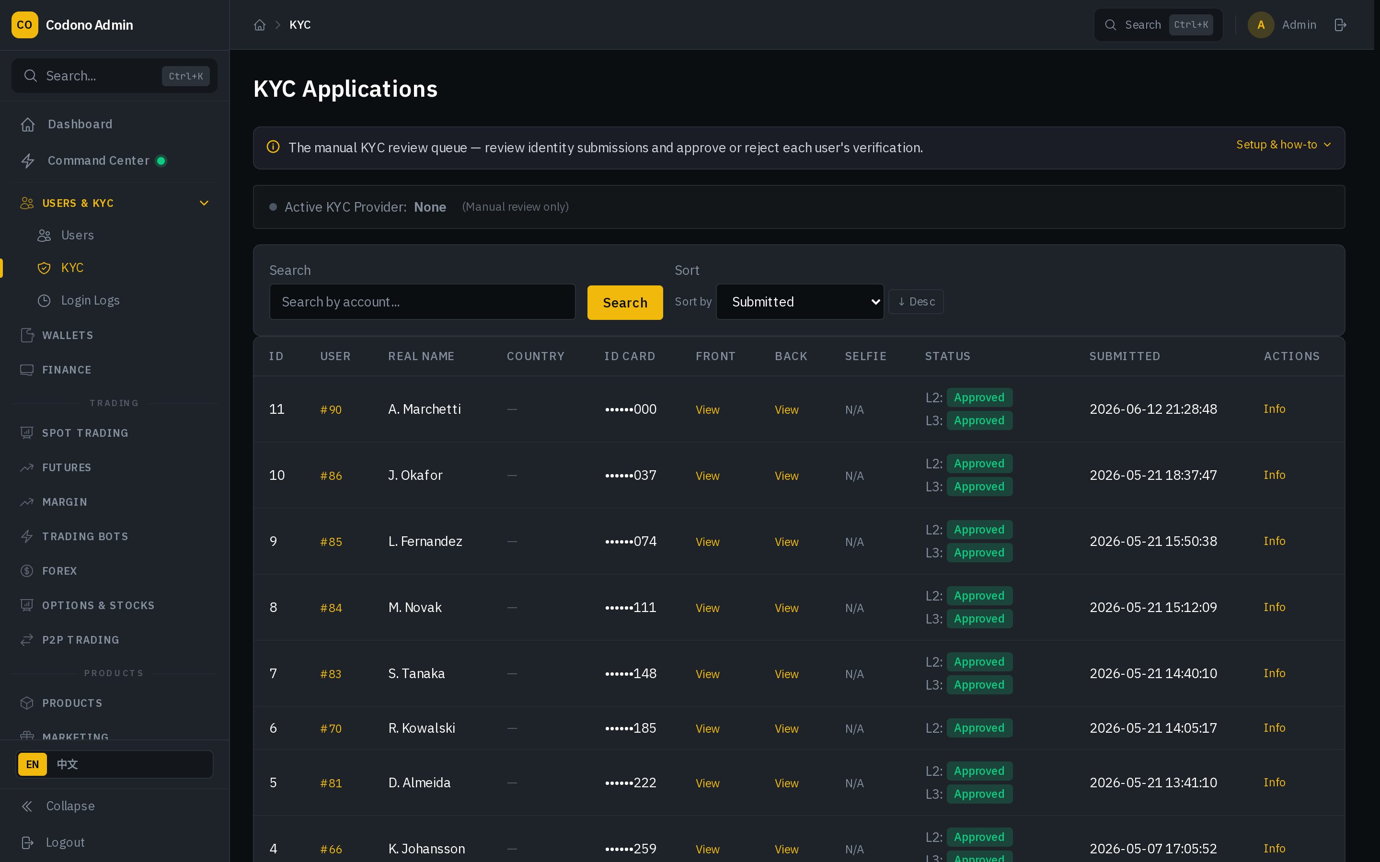Open Info for R. Kowalski row
This screenshot has width=1380, height=862.
(1274, 727)
